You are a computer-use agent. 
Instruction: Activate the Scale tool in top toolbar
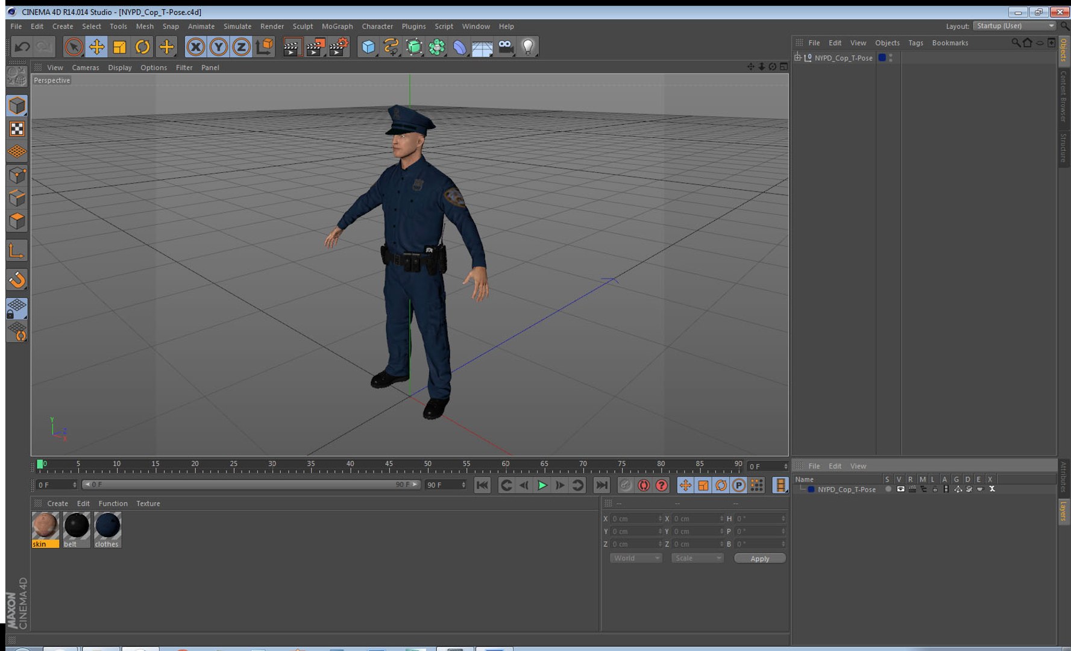click(x=119, y=46)
